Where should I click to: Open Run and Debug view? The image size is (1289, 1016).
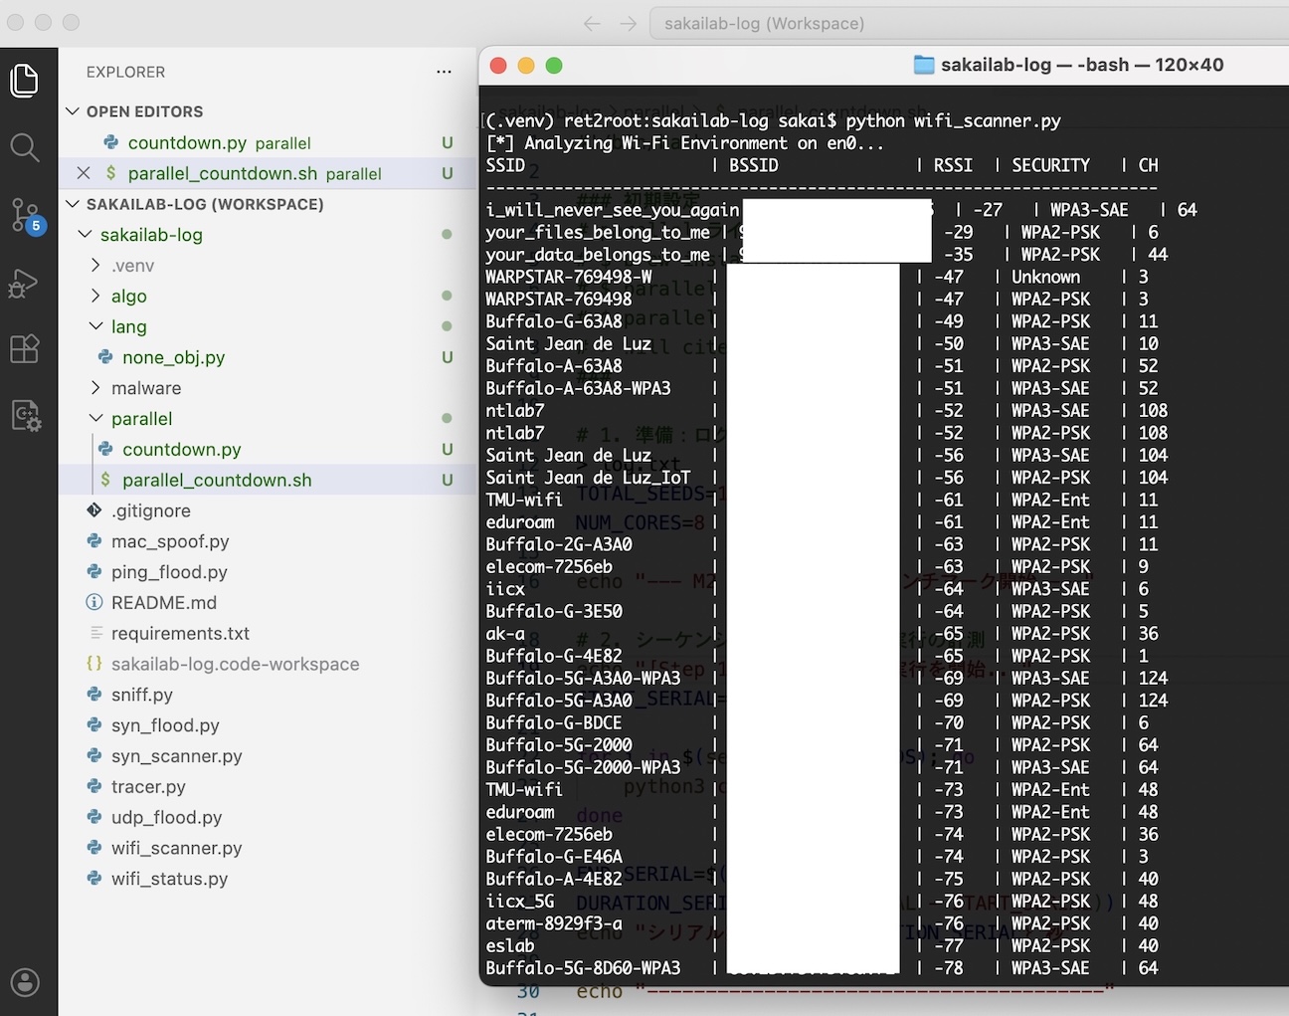click(x=25, y=284)
